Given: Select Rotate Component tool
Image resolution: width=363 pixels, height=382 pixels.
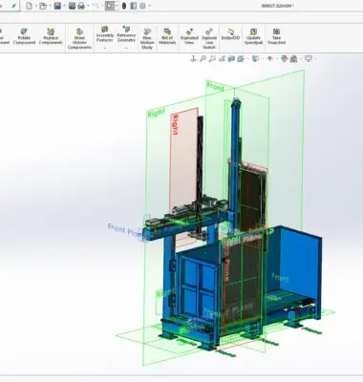Looking at the screenshot, I should coord(24,36).
